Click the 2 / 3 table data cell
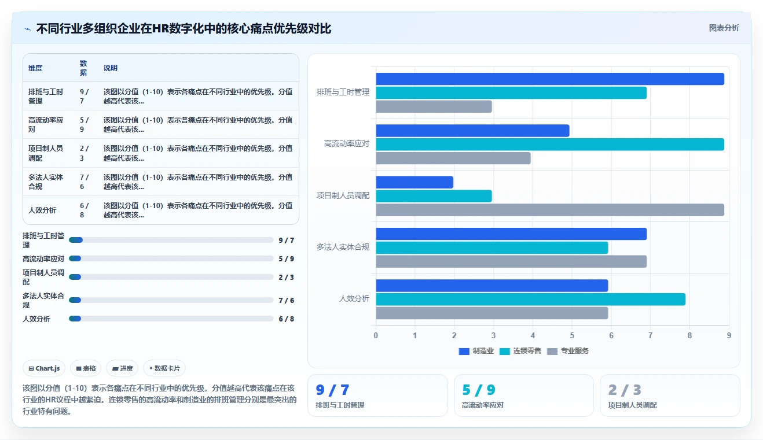The image size is (763, 440). click(x=85, y=153)
